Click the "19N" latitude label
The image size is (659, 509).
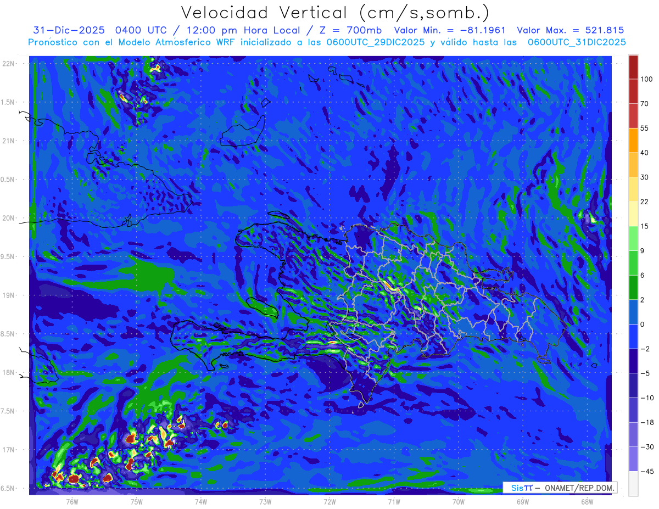click(x=9, y=295)
